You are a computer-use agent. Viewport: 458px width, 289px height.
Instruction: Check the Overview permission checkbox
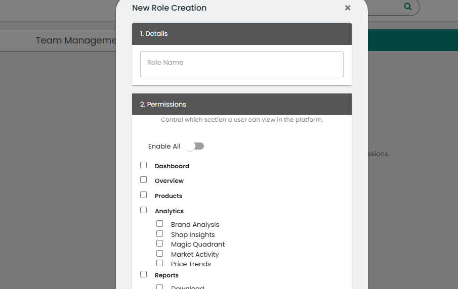click(144, 180)
